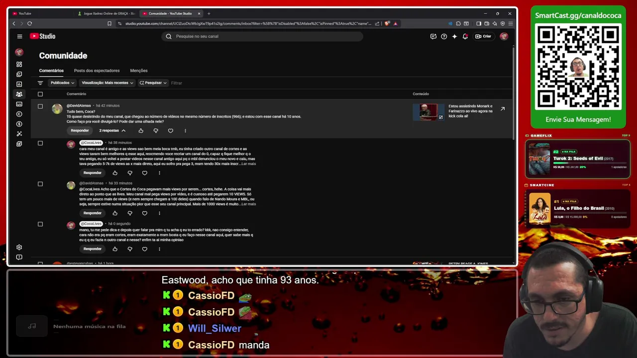Like the @DavidAtenas 42-minute comment
Viewport: 637px width, 358px height.
click(141, 131)
